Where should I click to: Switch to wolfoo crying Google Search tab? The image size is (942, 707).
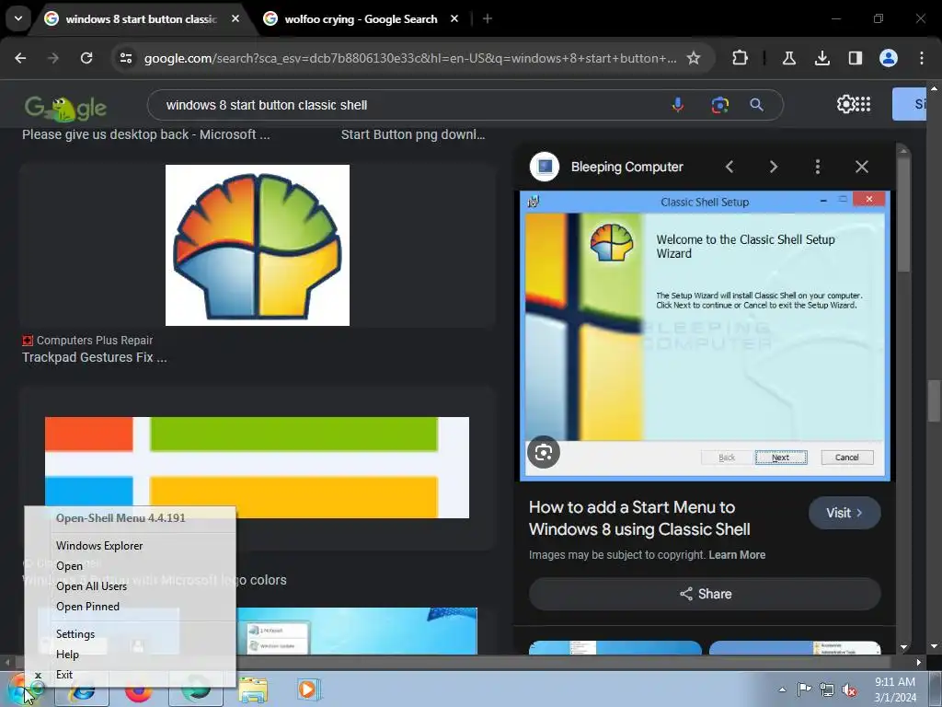point(361,19)
